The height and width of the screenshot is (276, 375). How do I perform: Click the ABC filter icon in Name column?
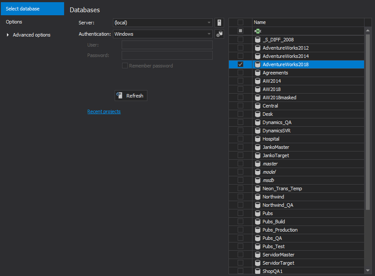(x=258, y=31)
